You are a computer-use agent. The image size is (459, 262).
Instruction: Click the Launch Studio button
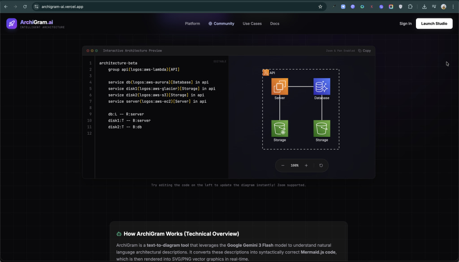434,23
